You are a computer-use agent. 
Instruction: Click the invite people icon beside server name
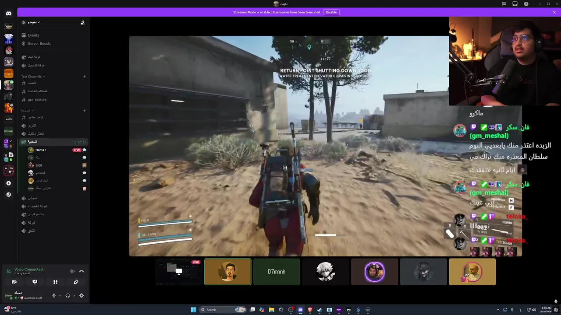pyautogui.click(x=82, y=22)
